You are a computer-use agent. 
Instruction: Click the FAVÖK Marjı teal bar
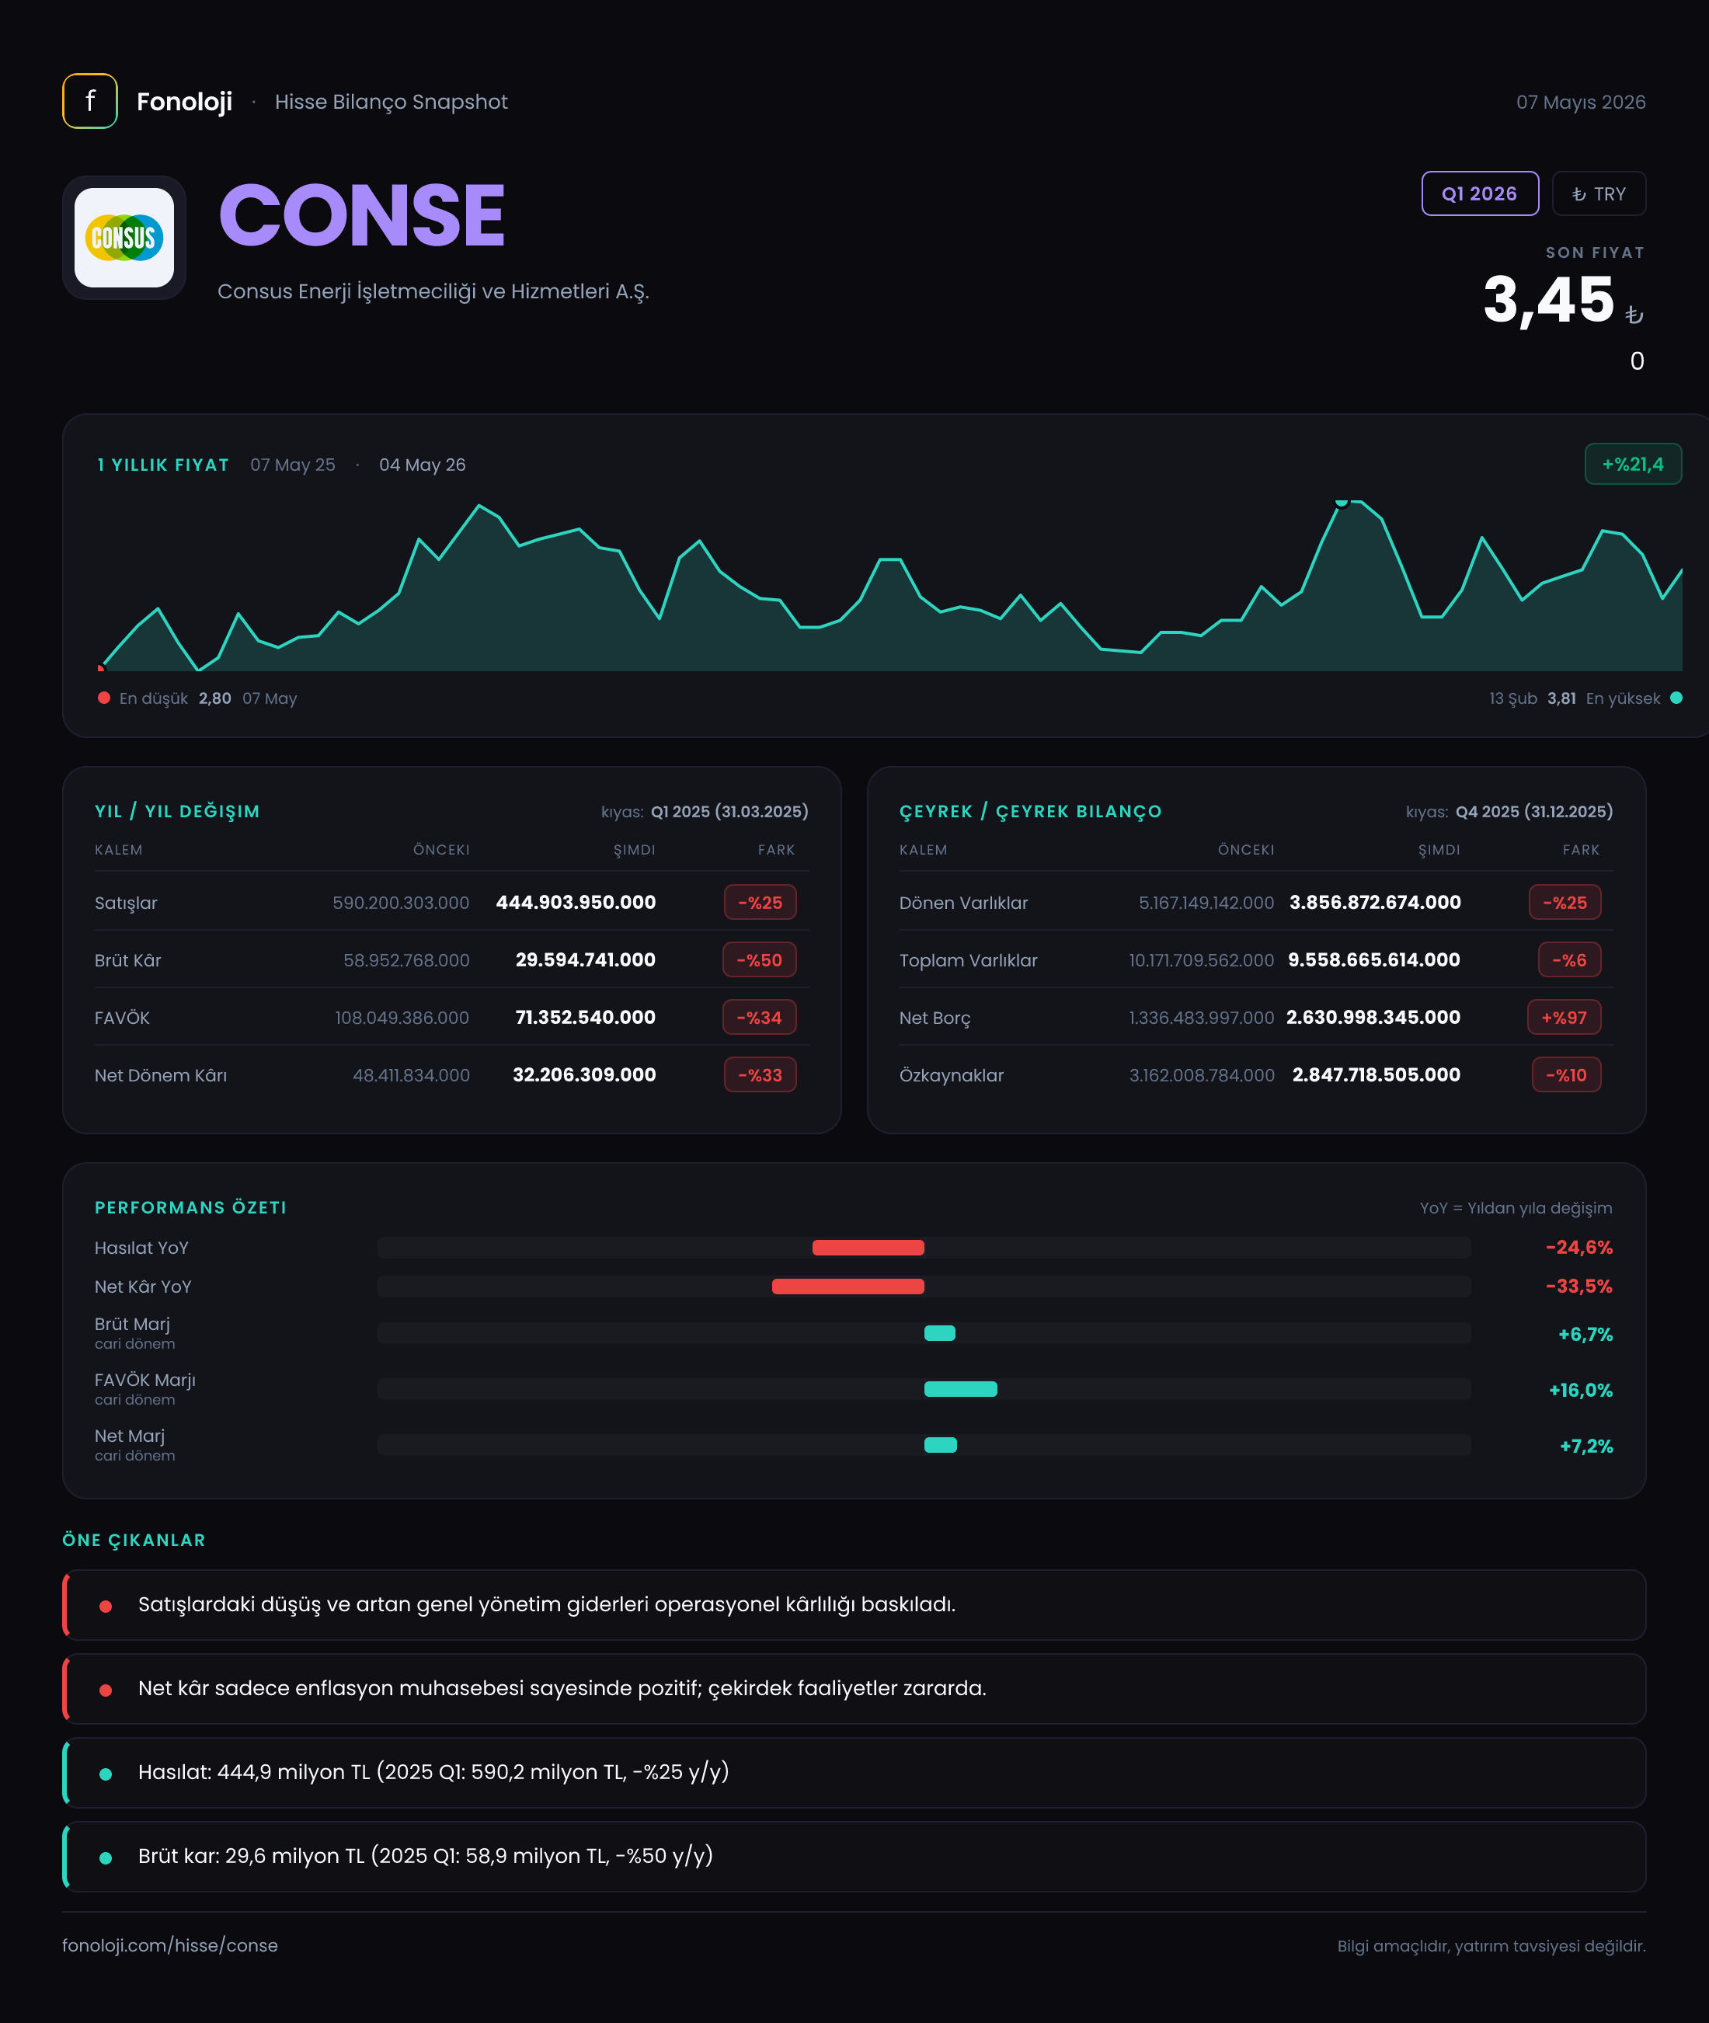tap(960, 1389)
